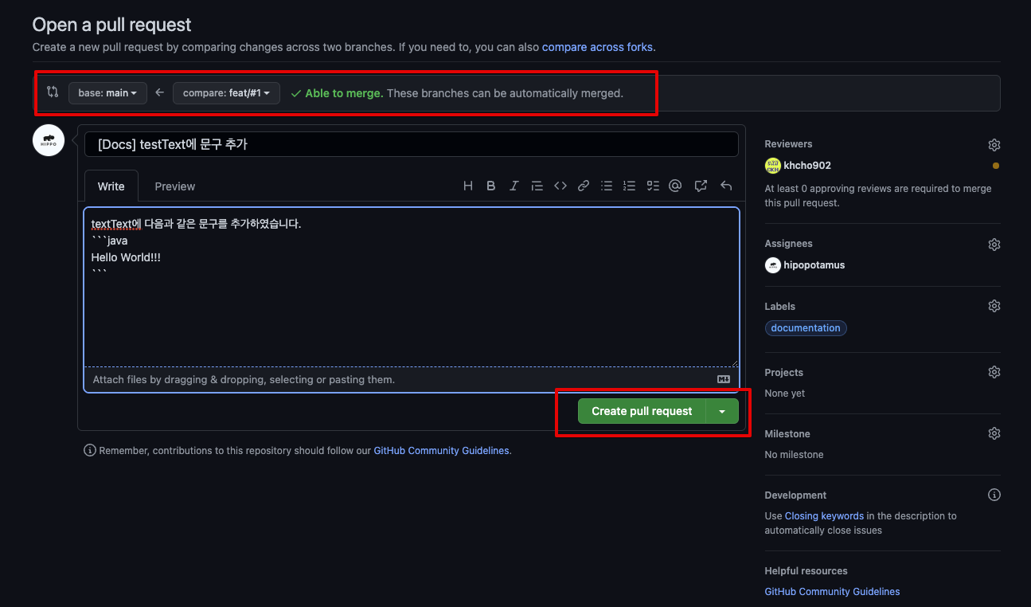Click the Development heading

point(795,495)
